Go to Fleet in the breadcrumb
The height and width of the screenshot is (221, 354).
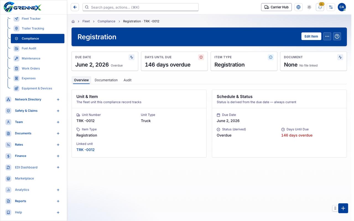(86, 21)
